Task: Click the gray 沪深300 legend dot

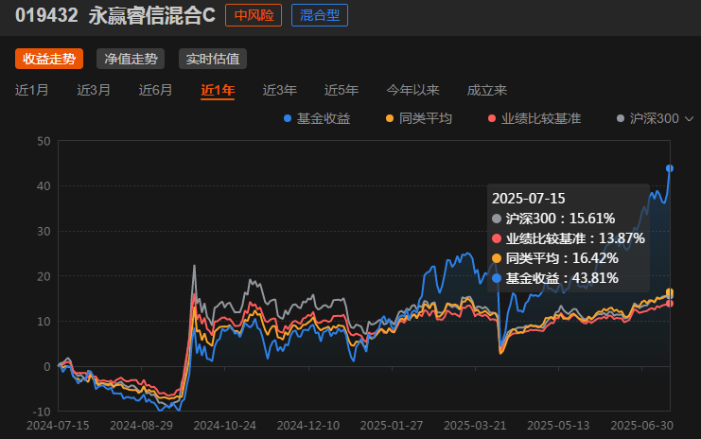Action: click(x=620, y=118)
